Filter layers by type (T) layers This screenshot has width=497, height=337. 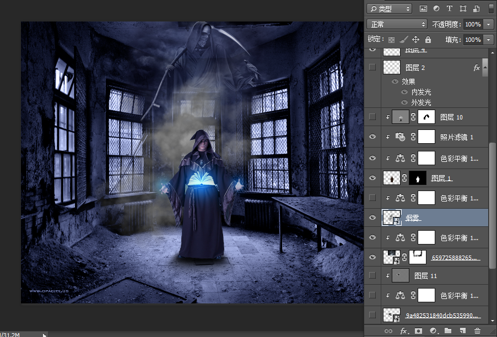[449, 9]
